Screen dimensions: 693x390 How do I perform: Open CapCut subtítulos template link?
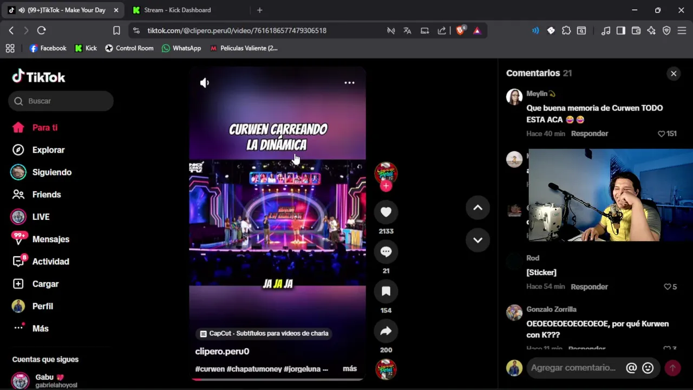click(x=264, y=334)
